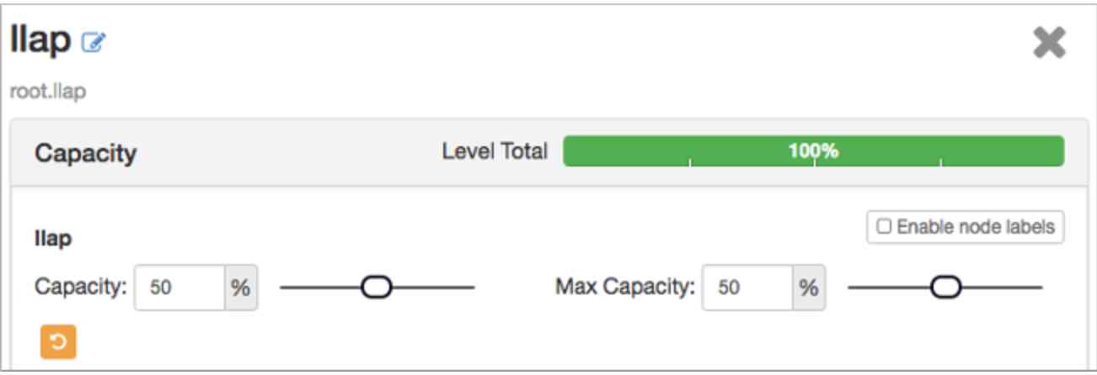Click the Capacity percentage input field

coord(179,288)
